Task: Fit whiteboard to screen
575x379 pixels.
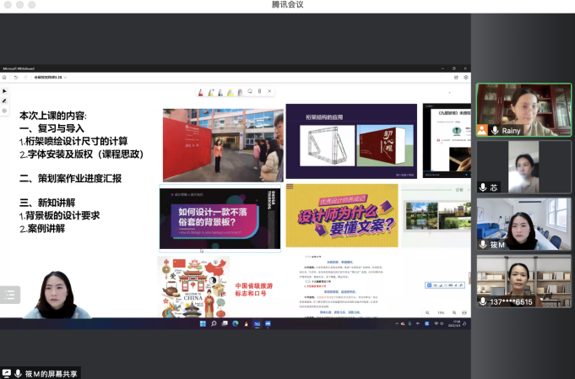Action: pos(464,312)
